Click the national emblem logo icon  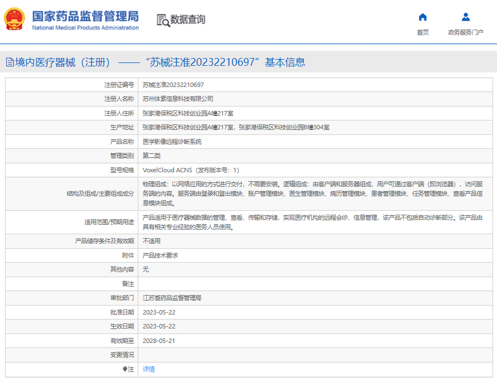click(x=15, y=19)
